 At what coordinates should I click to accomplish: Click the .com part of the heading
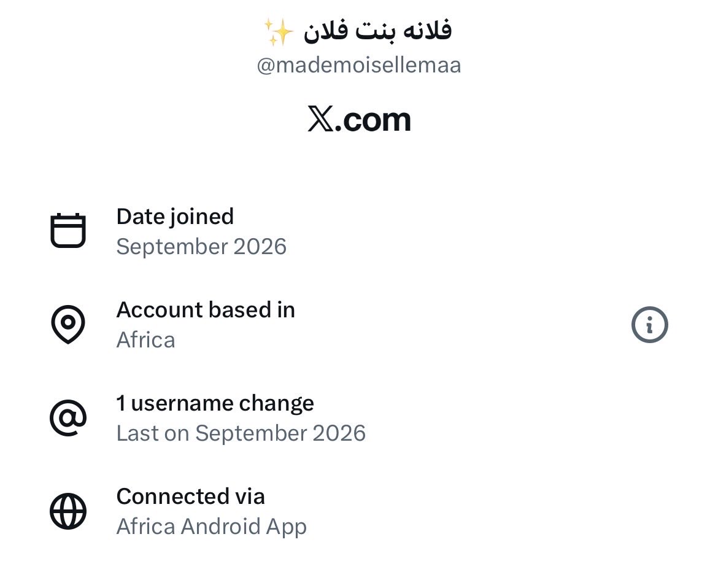coord(373,121)
